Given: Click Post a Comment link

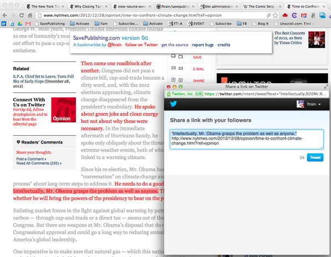Looking at the screenshot, I should tap(31, 159).
